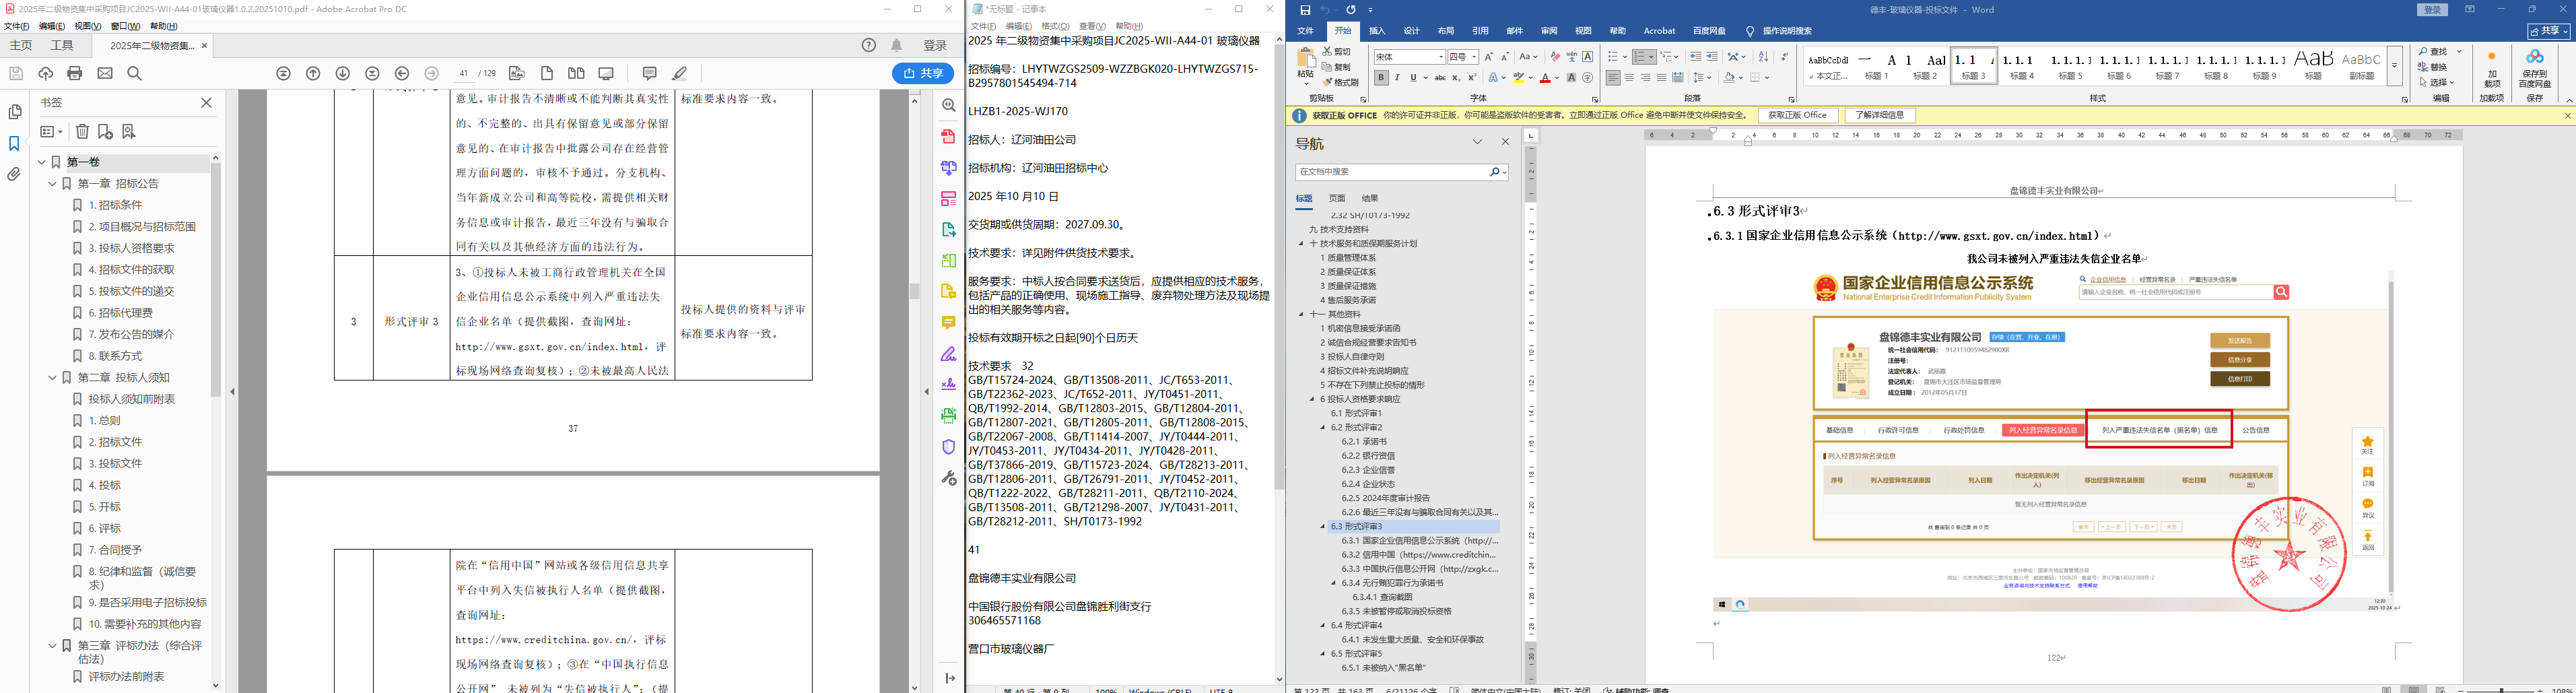Collapse the 第二章 投标人须知 bookmark
Screen dimensions: 2576x693
click(52, 377)
